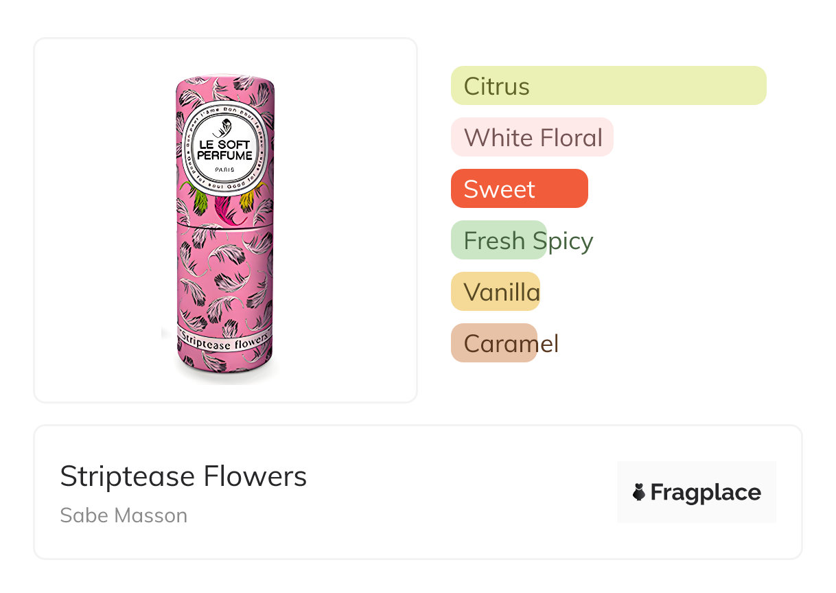The width and height of the screenshot is (836, 593).
Task: Open the Striptease Flowers perfume title
Action: click(x=183, y=476)
